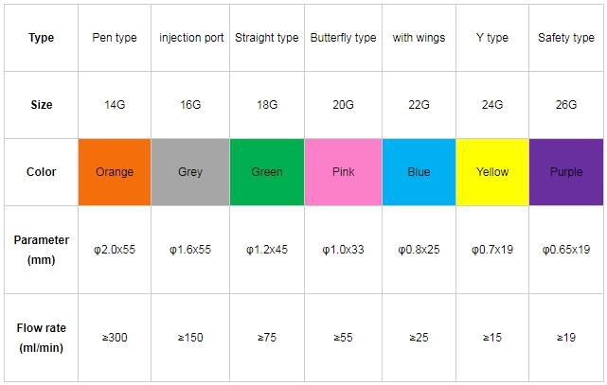This screenshot has width=607, height=385.
Task: Click the Pen type cell
Action: point(115,38)
